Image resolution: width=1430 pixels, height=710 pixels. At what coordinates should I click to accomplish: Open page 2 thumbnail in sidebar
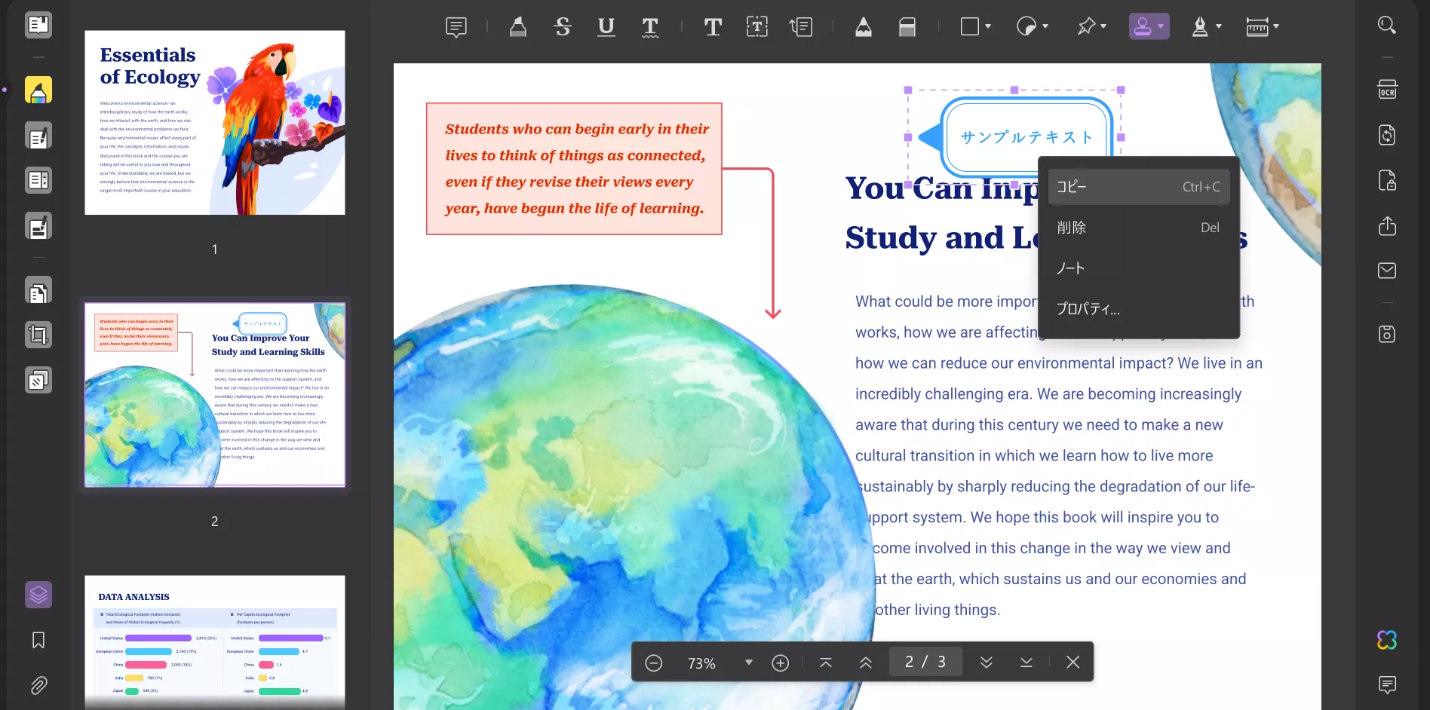tap(215, 395)
